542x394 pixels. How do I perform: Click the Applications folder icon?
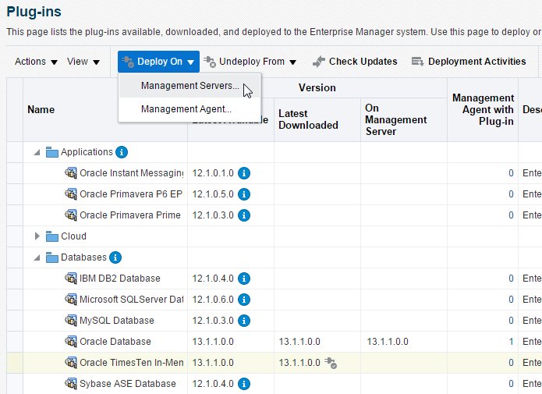click(x=52, y=152)
